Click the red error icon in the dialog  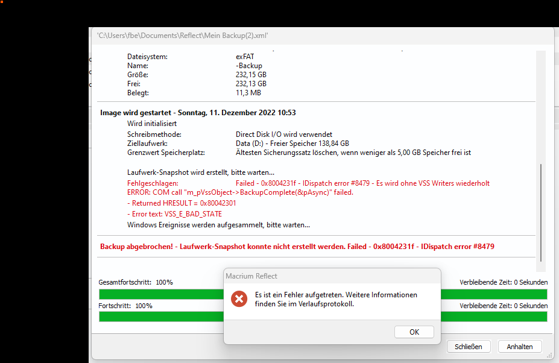(x=239, y=299)
